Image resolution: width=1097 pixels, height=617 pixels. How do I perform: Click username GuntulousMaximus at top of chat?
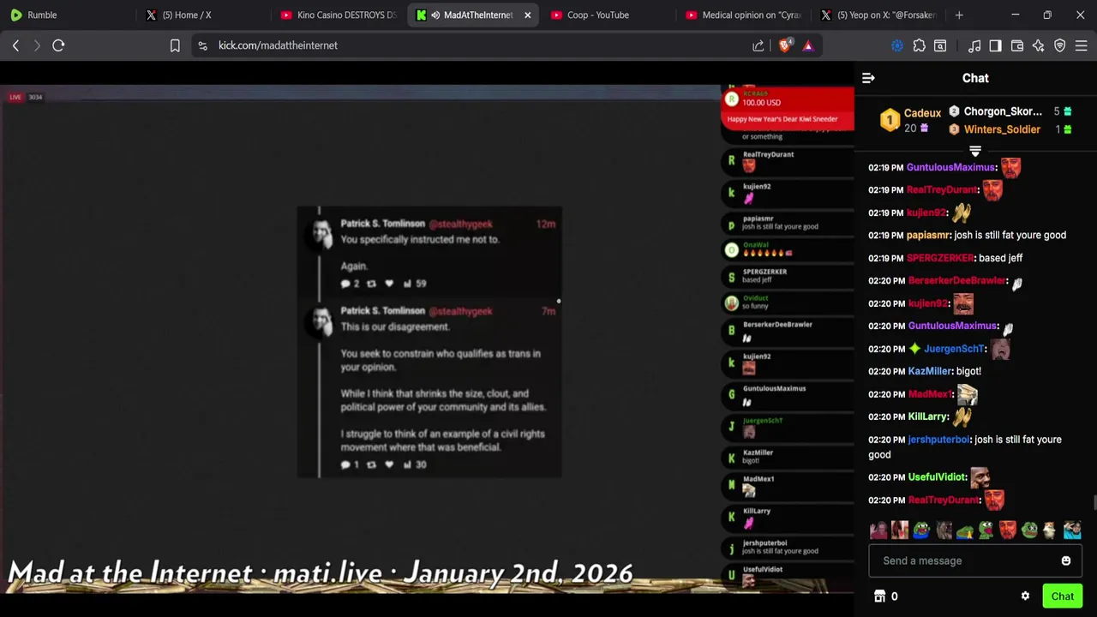click(951, 167)
